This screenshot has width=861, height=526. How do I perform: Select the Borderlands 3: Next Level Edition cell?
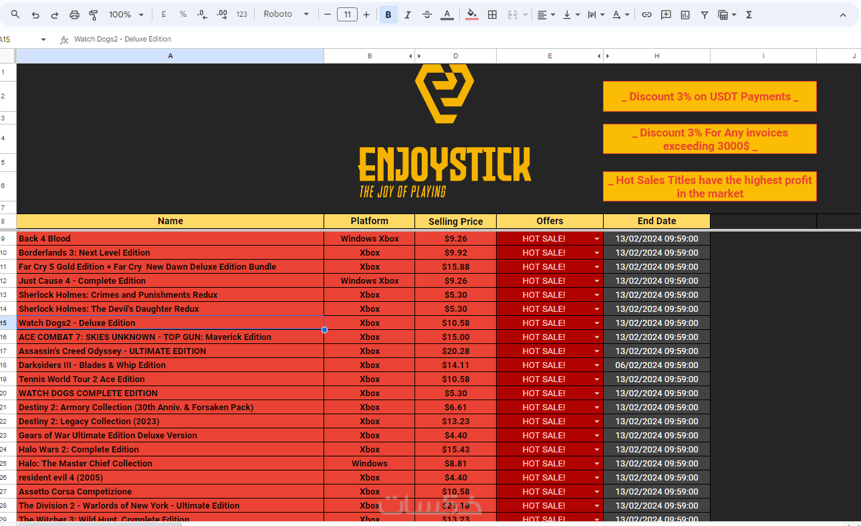tap(170, 253)
